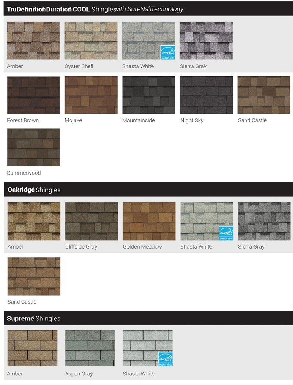Choose the Mojave shingle swatch

[91, 95]
